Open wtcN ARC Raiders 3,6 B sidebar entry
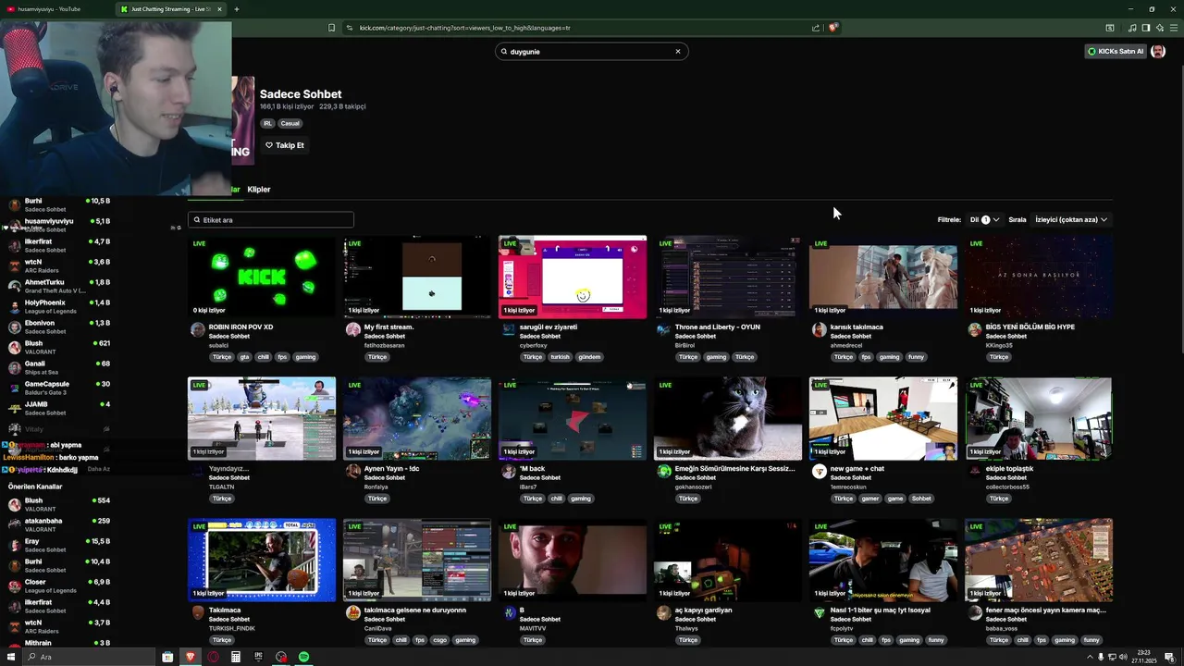This screenshot has width=1184, height=666. pyautogui.click(x=59, y=265)
